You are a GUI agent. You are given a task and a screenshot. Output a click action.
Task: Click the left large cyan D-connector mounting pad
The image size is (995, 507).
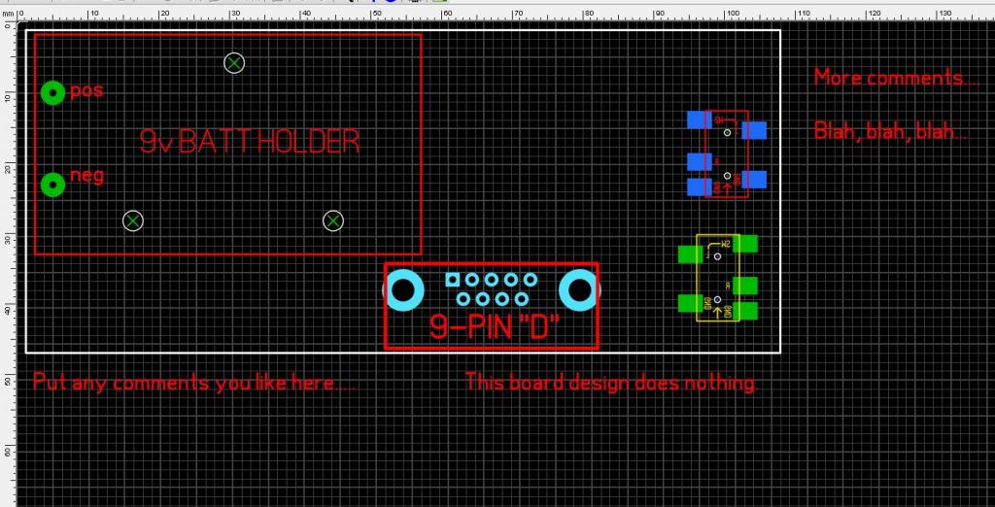coord(404,290)
